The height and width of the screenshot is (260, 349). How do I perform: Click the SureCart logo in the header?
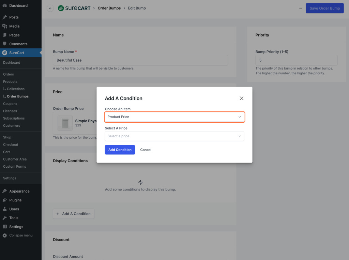pos(74,8)
